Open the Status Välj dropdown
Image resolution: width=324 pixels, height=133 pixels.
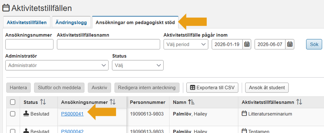138,65
